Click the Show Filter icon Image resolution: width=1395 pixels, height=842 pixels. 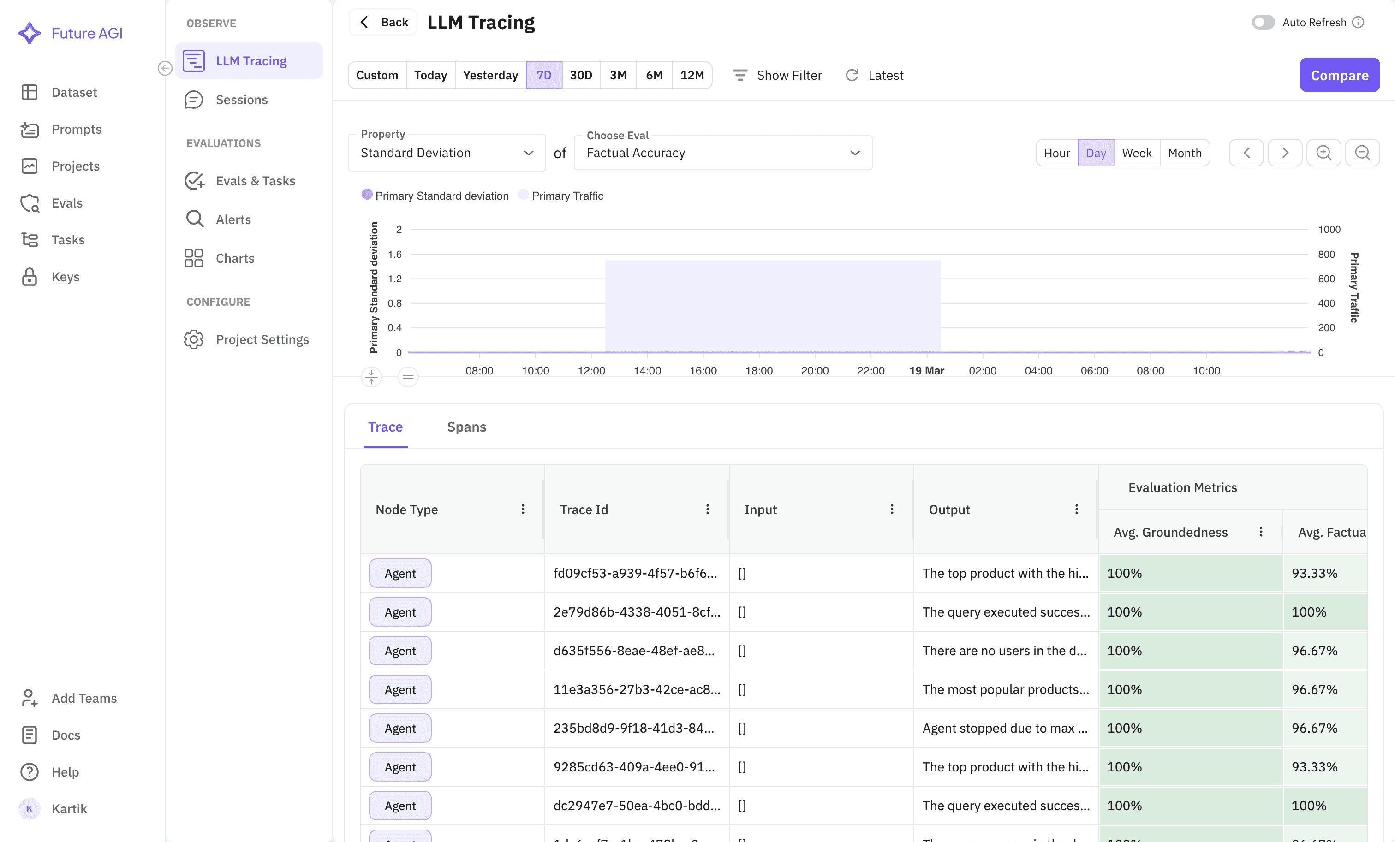point(740,75)
